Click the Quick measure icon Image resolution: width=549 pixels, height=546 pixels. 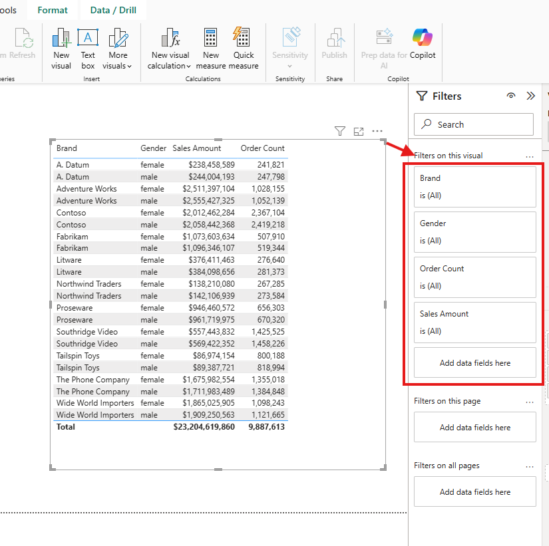242,37
